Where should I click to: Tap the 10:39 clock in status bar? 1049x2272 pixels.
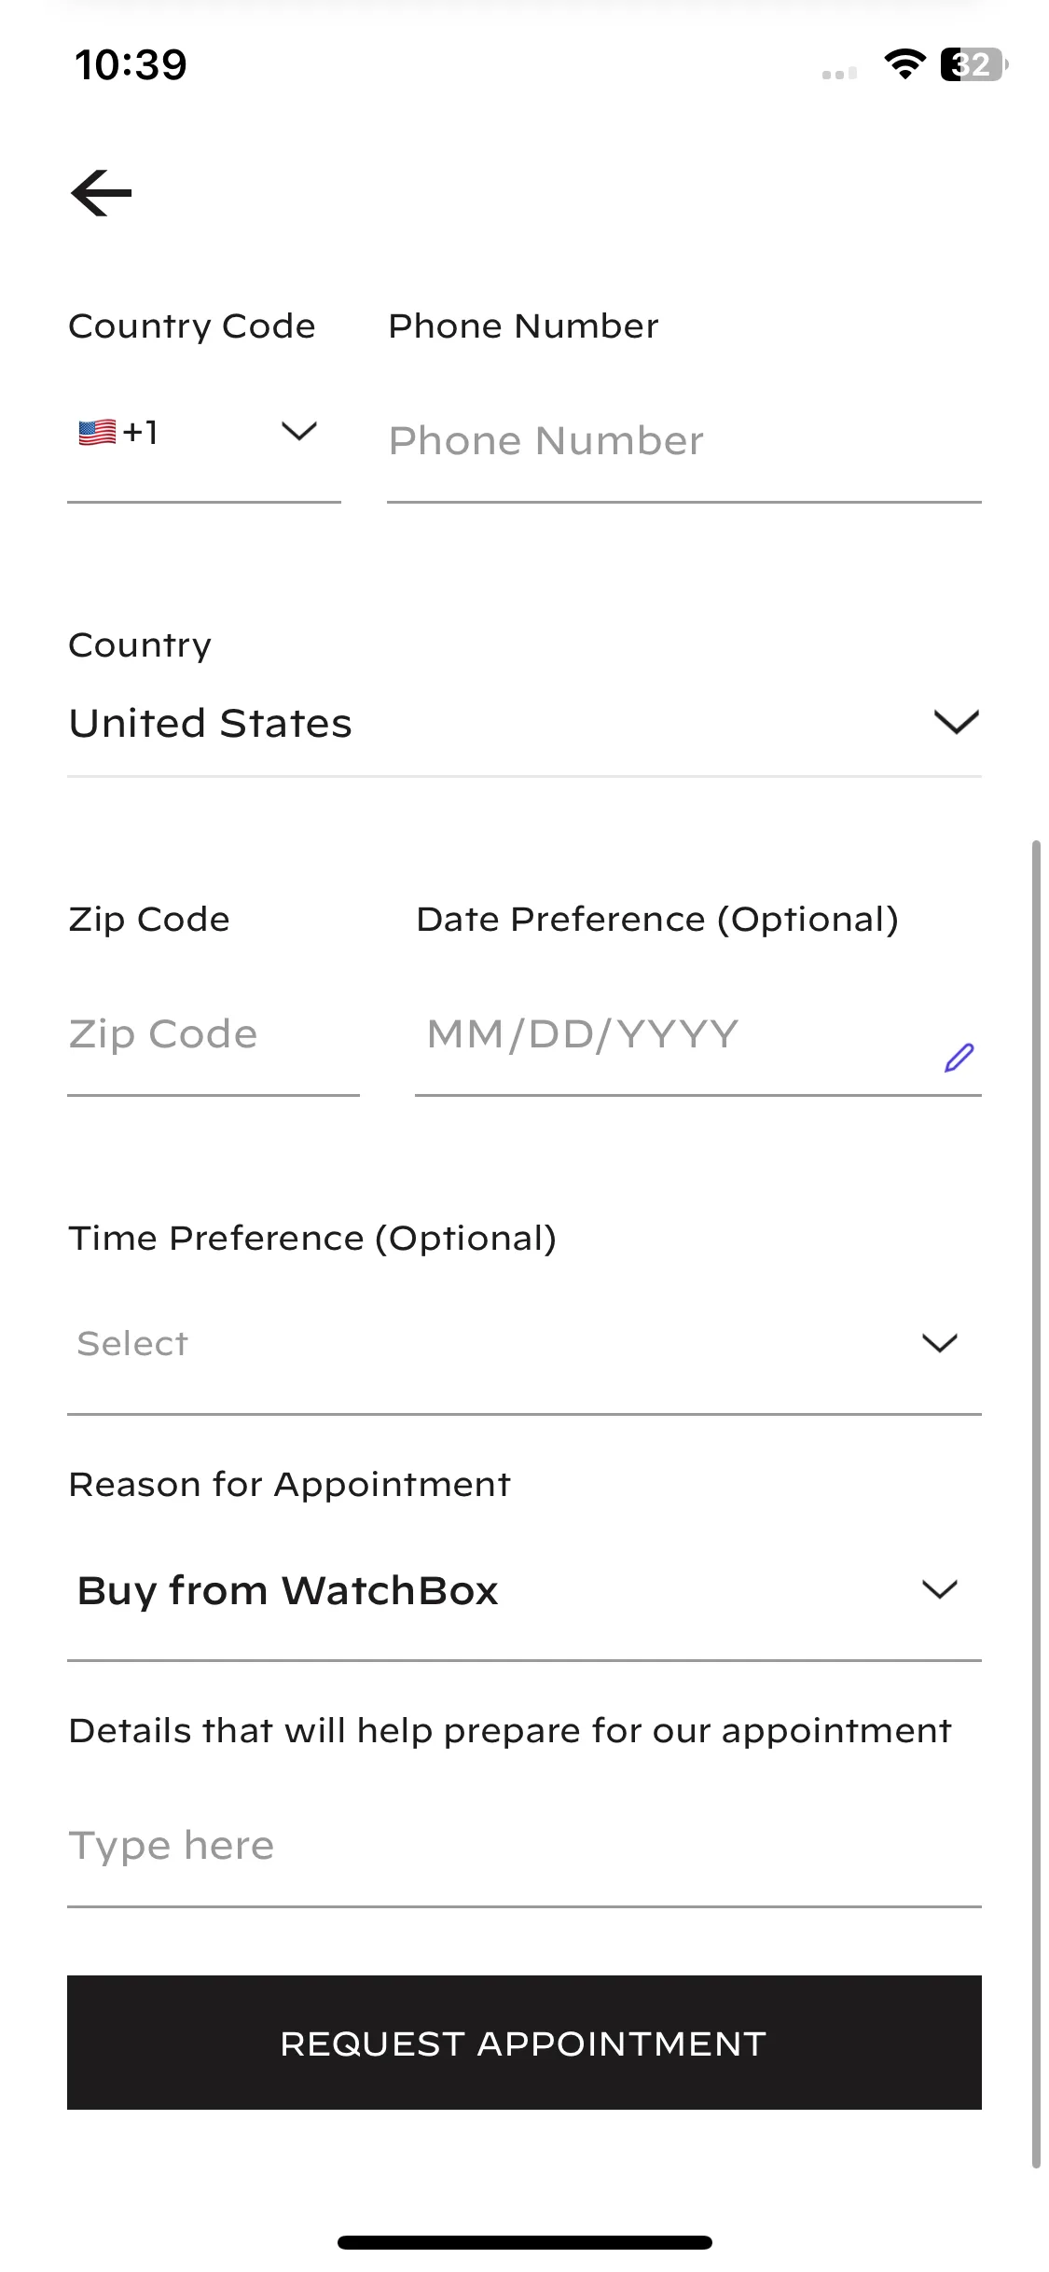pos(131,64)
